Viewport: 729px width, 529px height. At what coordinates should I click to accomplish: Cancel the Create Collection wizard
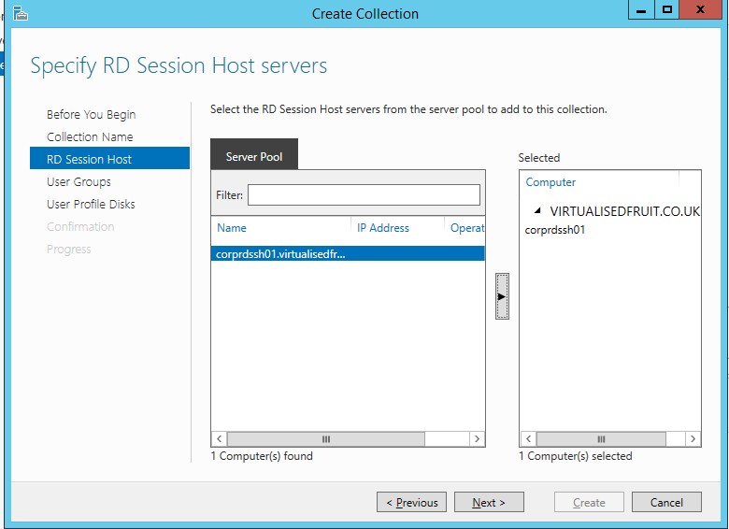click(x=665, y=503)
